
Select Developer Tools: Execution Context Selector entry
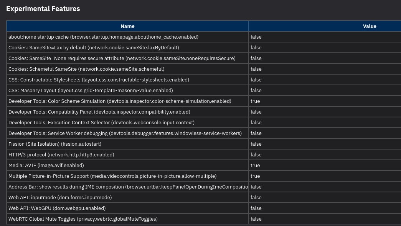[x=102, y=122]
